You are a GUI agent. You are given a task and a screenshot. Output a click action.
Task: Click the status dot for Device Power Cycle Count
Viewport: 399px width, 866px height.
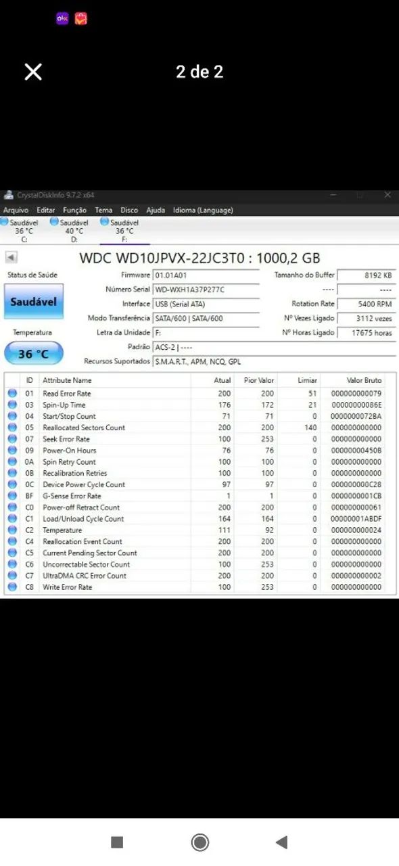click(x=12, y=484)
